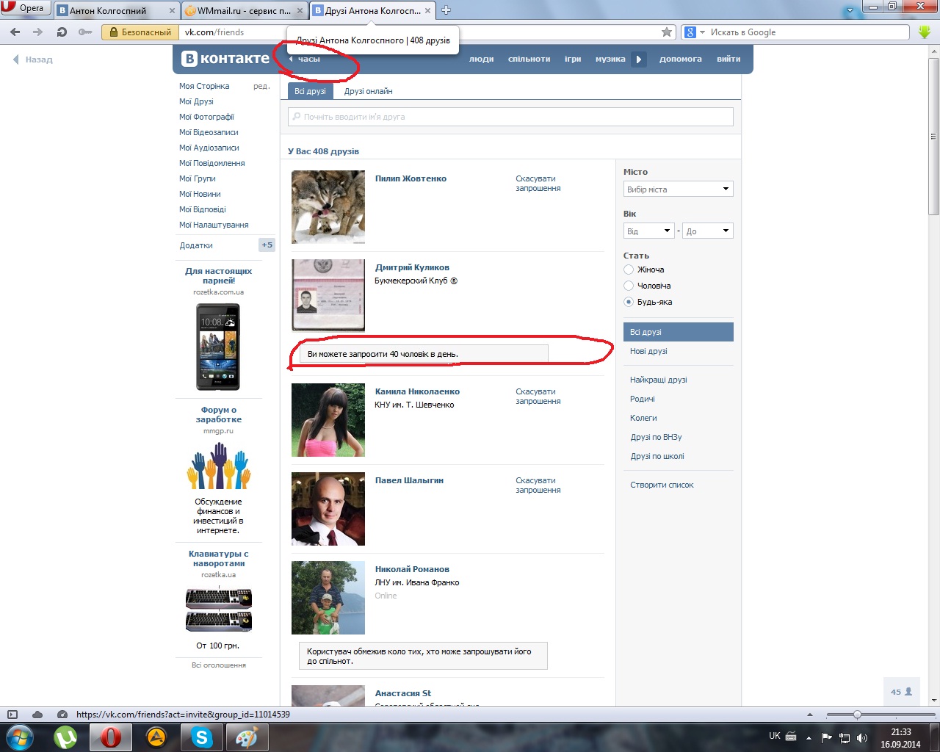The height and width of the screenshot is (752, 940).
Task: Reload the page with the refresh icon
Action: [x=62, y=32]
